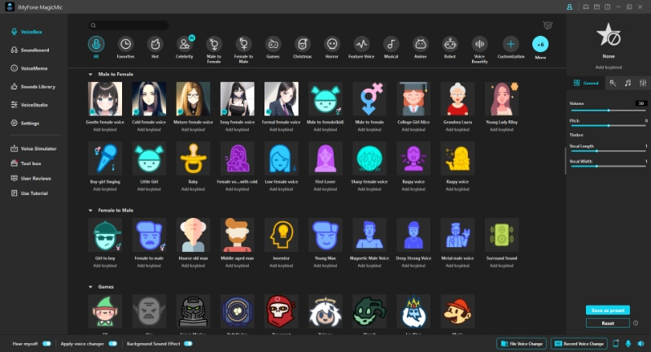
Task: Open the equalizer sliders tab
Action: [643, 83]
